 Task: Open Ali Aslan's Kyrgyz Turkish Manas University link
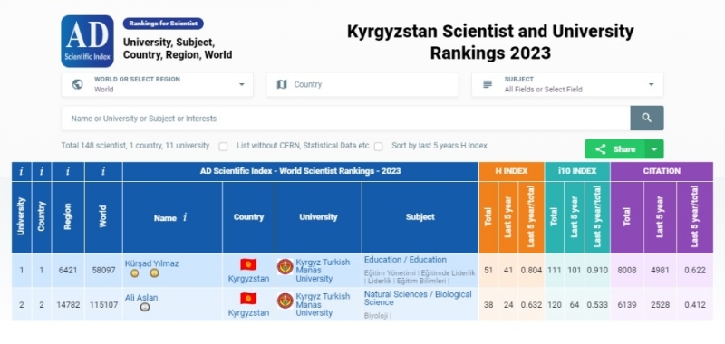click(323, 304)
